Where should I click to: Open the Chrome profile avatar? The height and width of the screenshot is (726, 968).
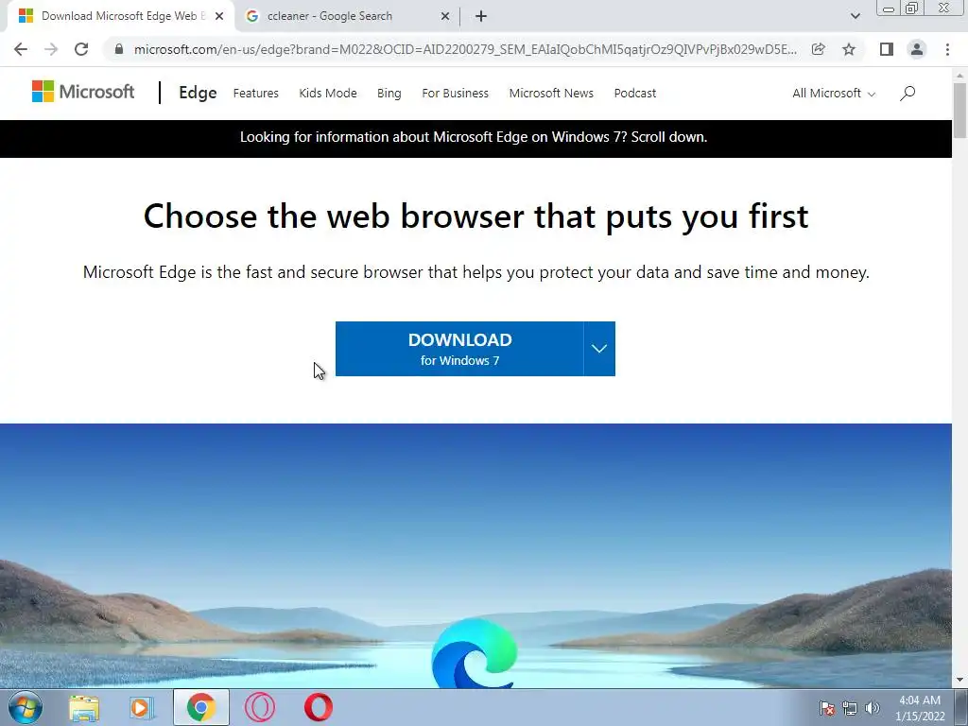(x=917, y=49)
